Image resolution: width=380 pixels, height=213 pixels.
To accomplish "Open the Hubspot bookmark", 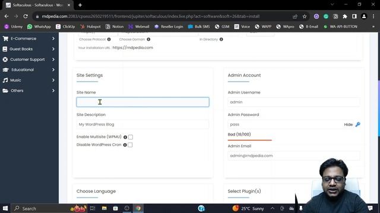I will coord(90,27).
